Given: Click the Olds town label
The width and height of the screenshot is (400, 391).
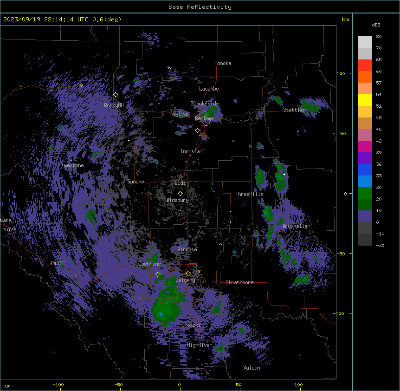Looking at the screenshot, I should point(180,183).
